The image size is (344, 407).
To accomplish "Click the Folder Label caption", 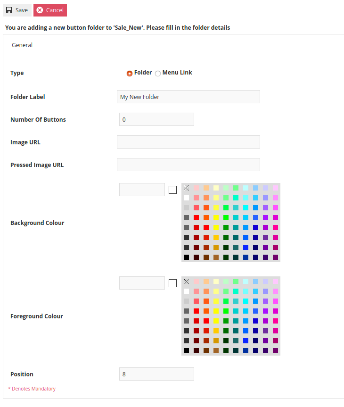I will pos(27,97).
